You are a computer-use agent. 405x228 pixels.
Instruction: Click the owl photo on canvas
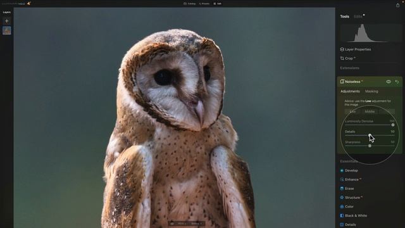tap(175, 118)
